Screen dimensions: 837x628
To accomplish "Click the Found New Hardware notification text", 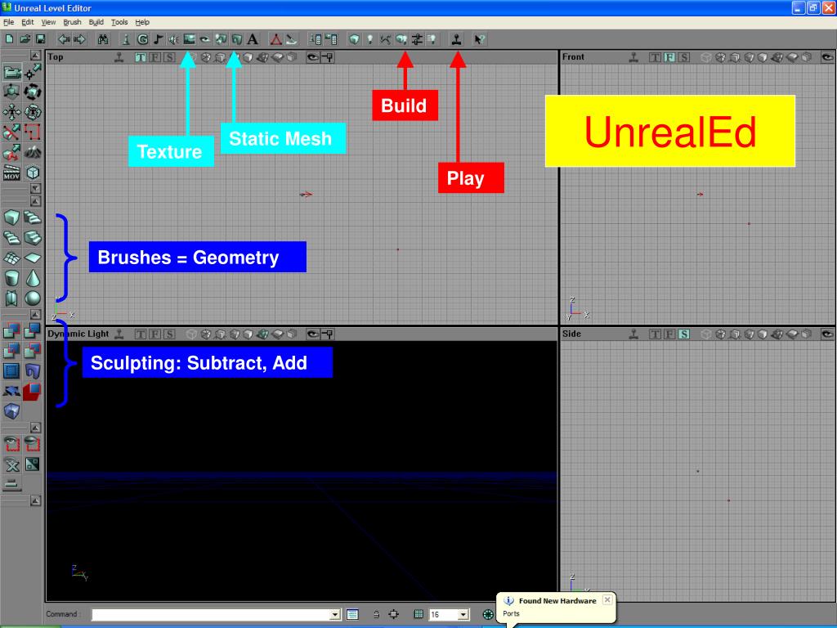I will [557, 601].
